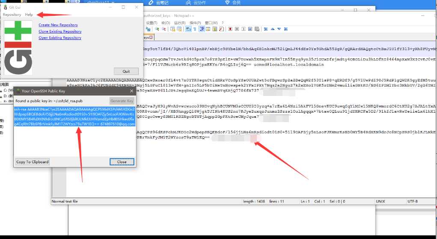Click the macro Playback icon
Image resolution: width=437 pixels, height=239 pixels.
[244, 29]
